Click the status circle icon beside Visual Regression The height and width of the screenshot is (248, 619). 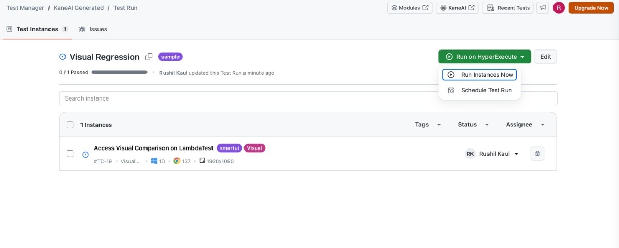click(63, 57)
